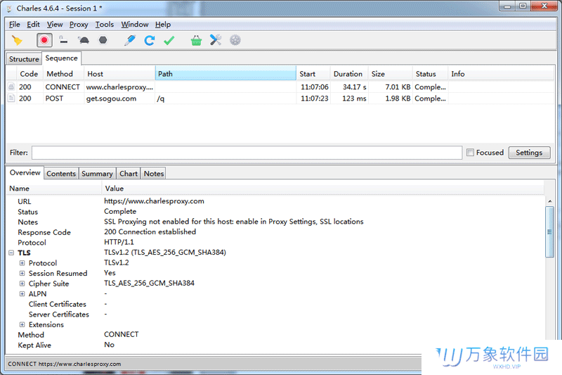Open the Tools menu
Image resolution: width=562 pixels, height=375 pixels.
[104, 25]
